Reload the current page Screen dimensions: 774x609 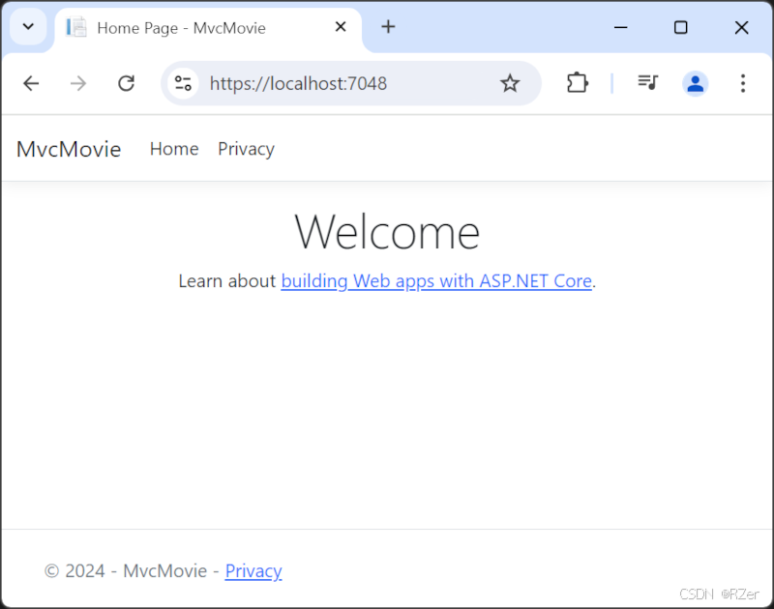[x=127, y=83]
